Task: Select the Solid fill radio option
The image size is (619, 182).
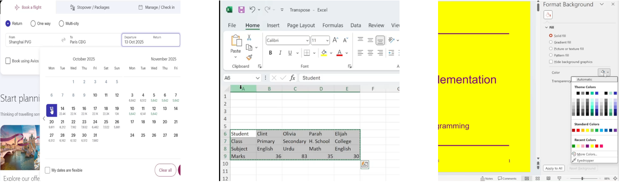Action: (551, 36)
